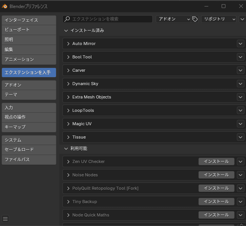Open LoopTools options dropdown arrow
Image resolution: width=246 pixels, height=226 pixels.
pos(241,110)
